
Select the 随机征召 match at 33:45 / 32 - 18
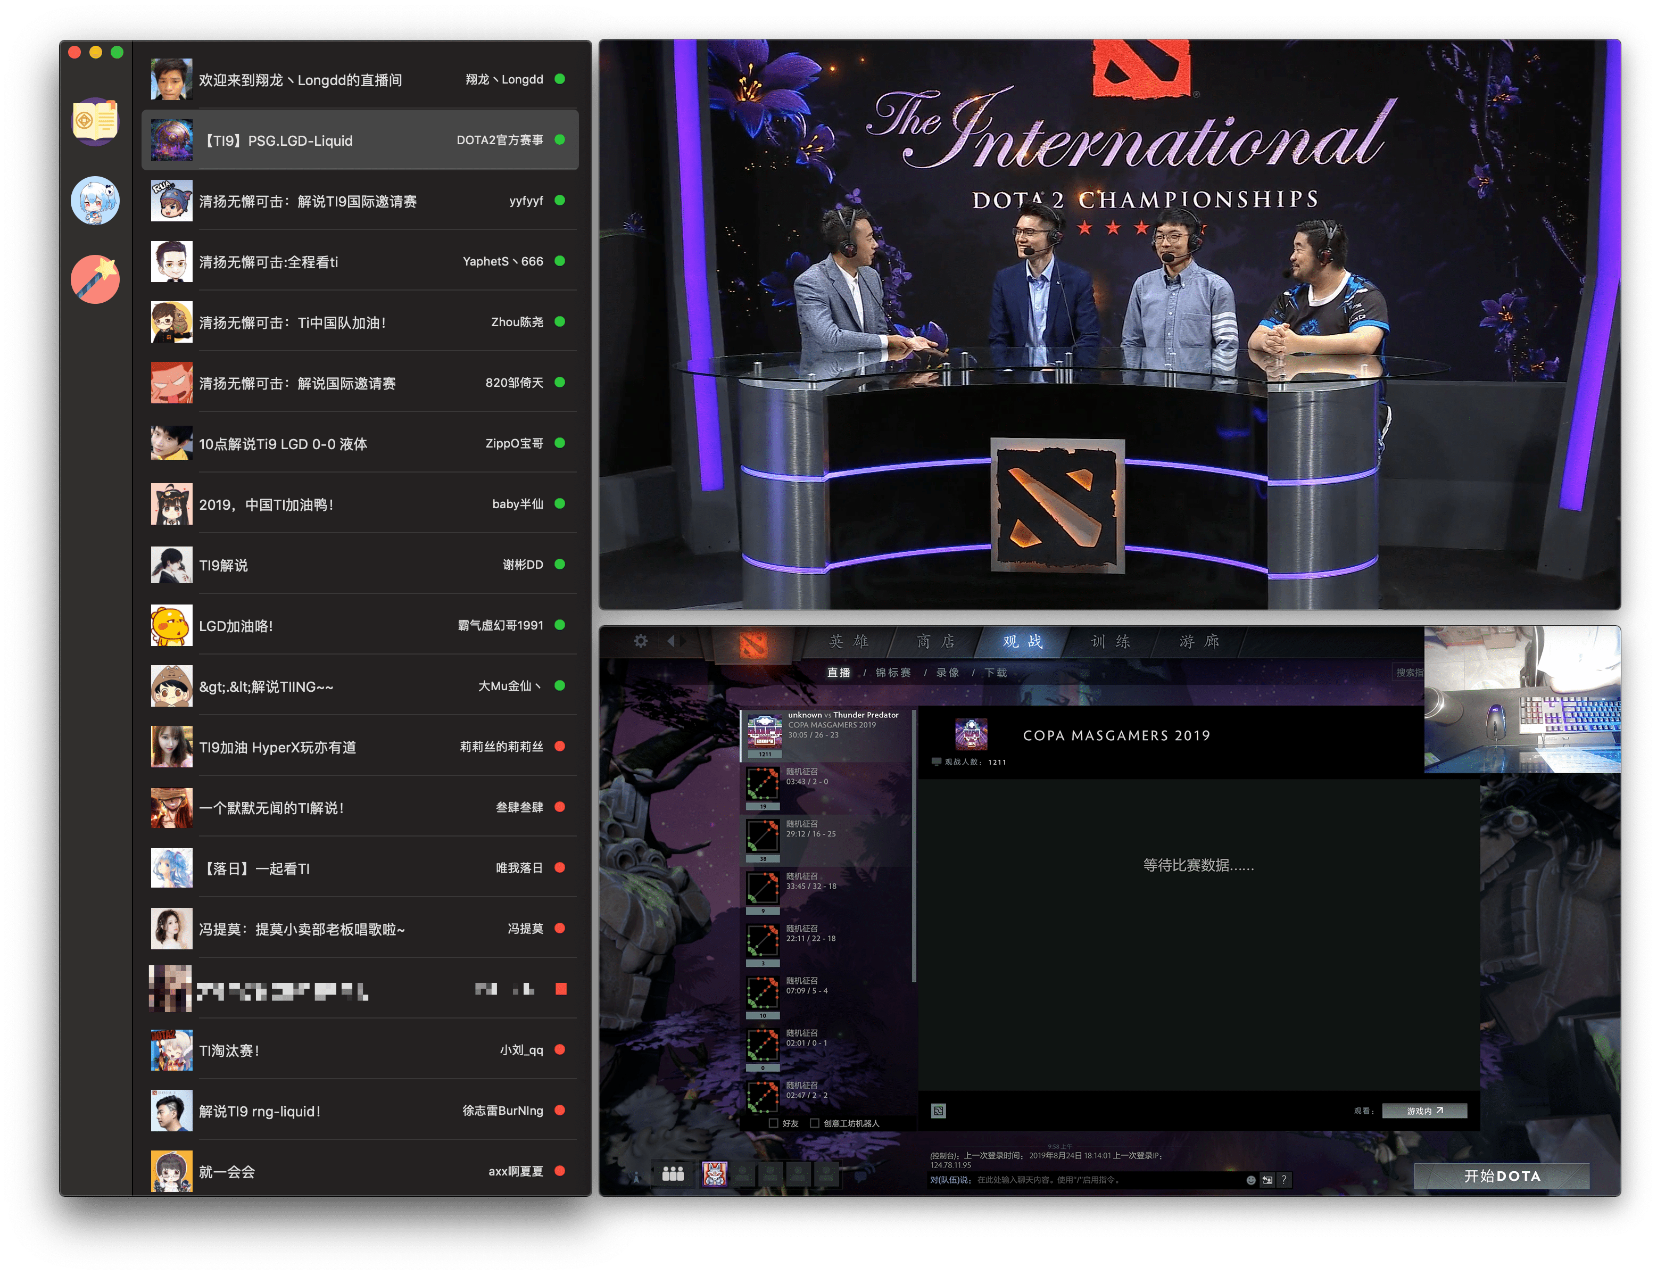pyautogui.click(x=825, y=893)
